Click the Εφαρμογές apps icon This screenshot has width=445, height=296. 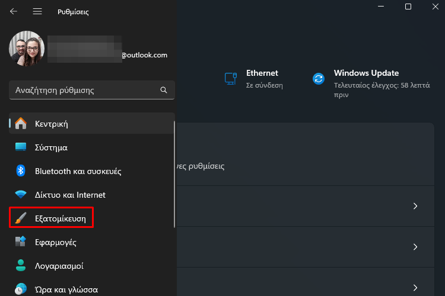(21, 242)
